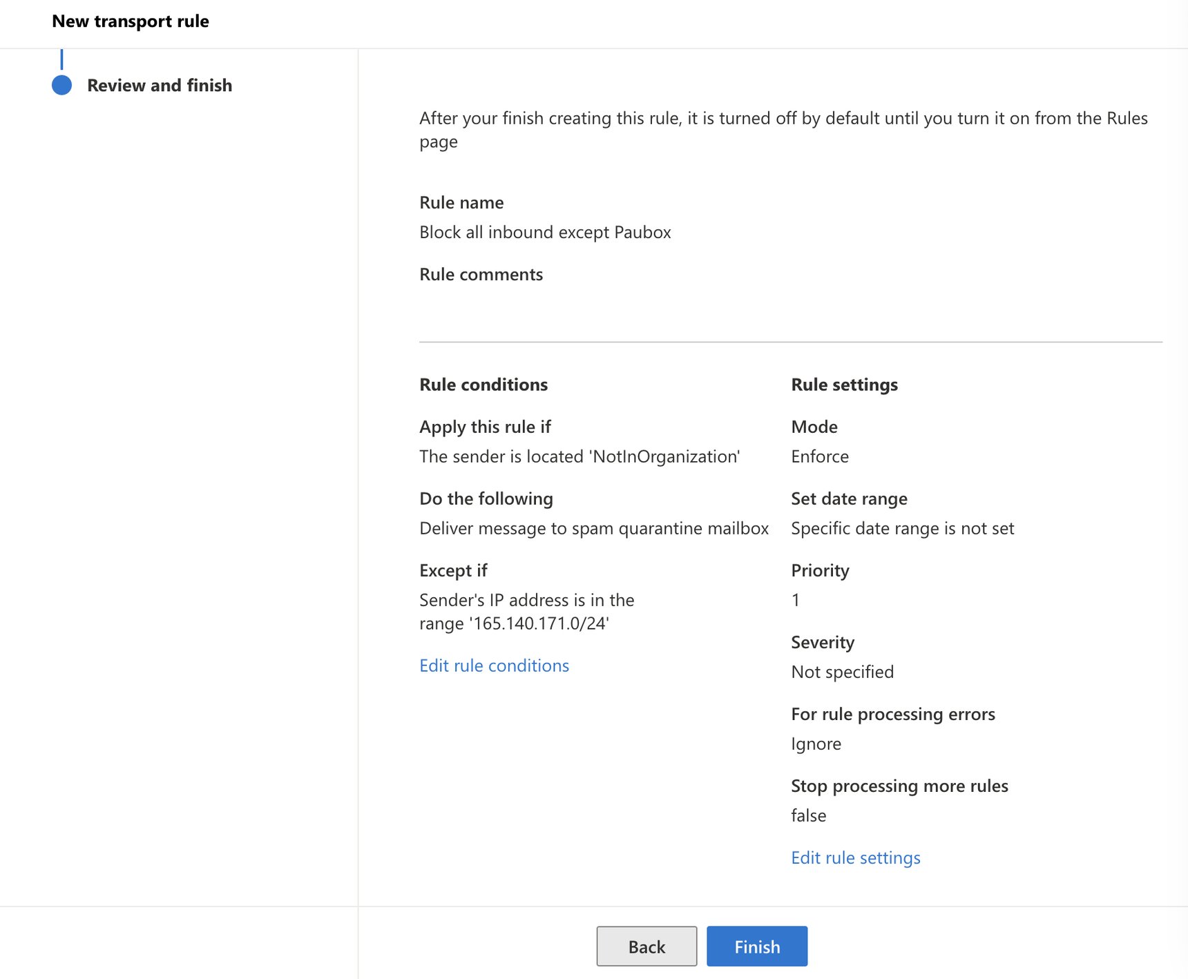
Task: Click Deliver message to spam quarantine mailbox text
Action: tap(594, 528)
